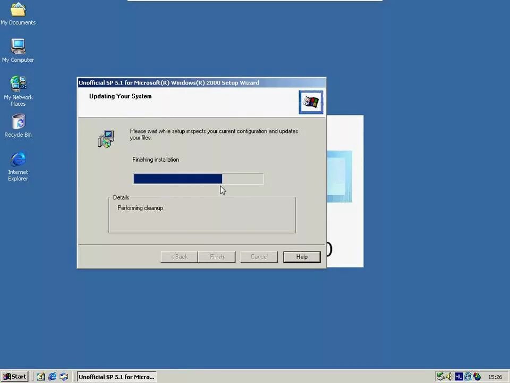
Task: Open the Start menu
Action: (15, 377)
